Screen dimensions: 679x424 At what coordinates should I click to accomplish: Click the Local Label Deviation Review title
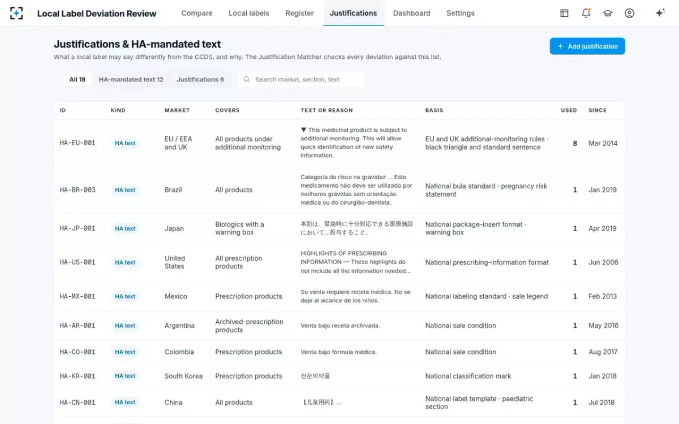97,13
